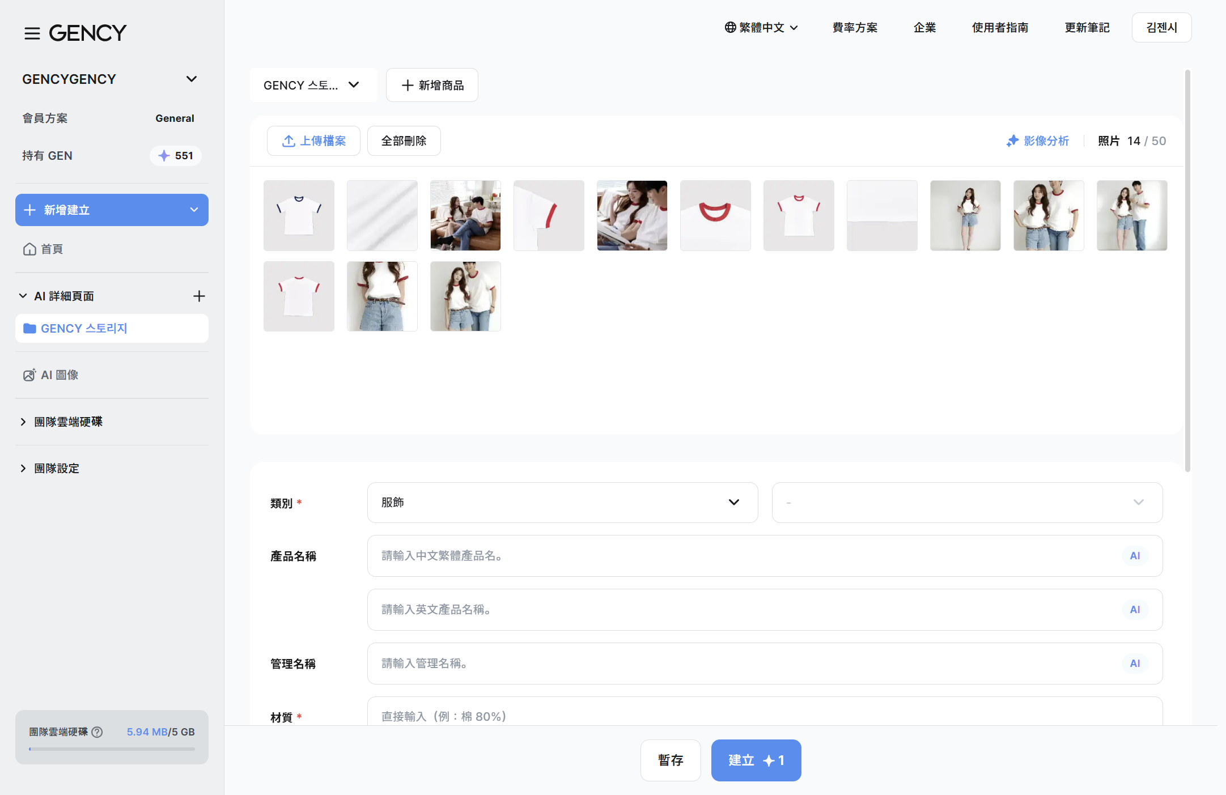Click the Chinese product name input field

coord(765,556)
